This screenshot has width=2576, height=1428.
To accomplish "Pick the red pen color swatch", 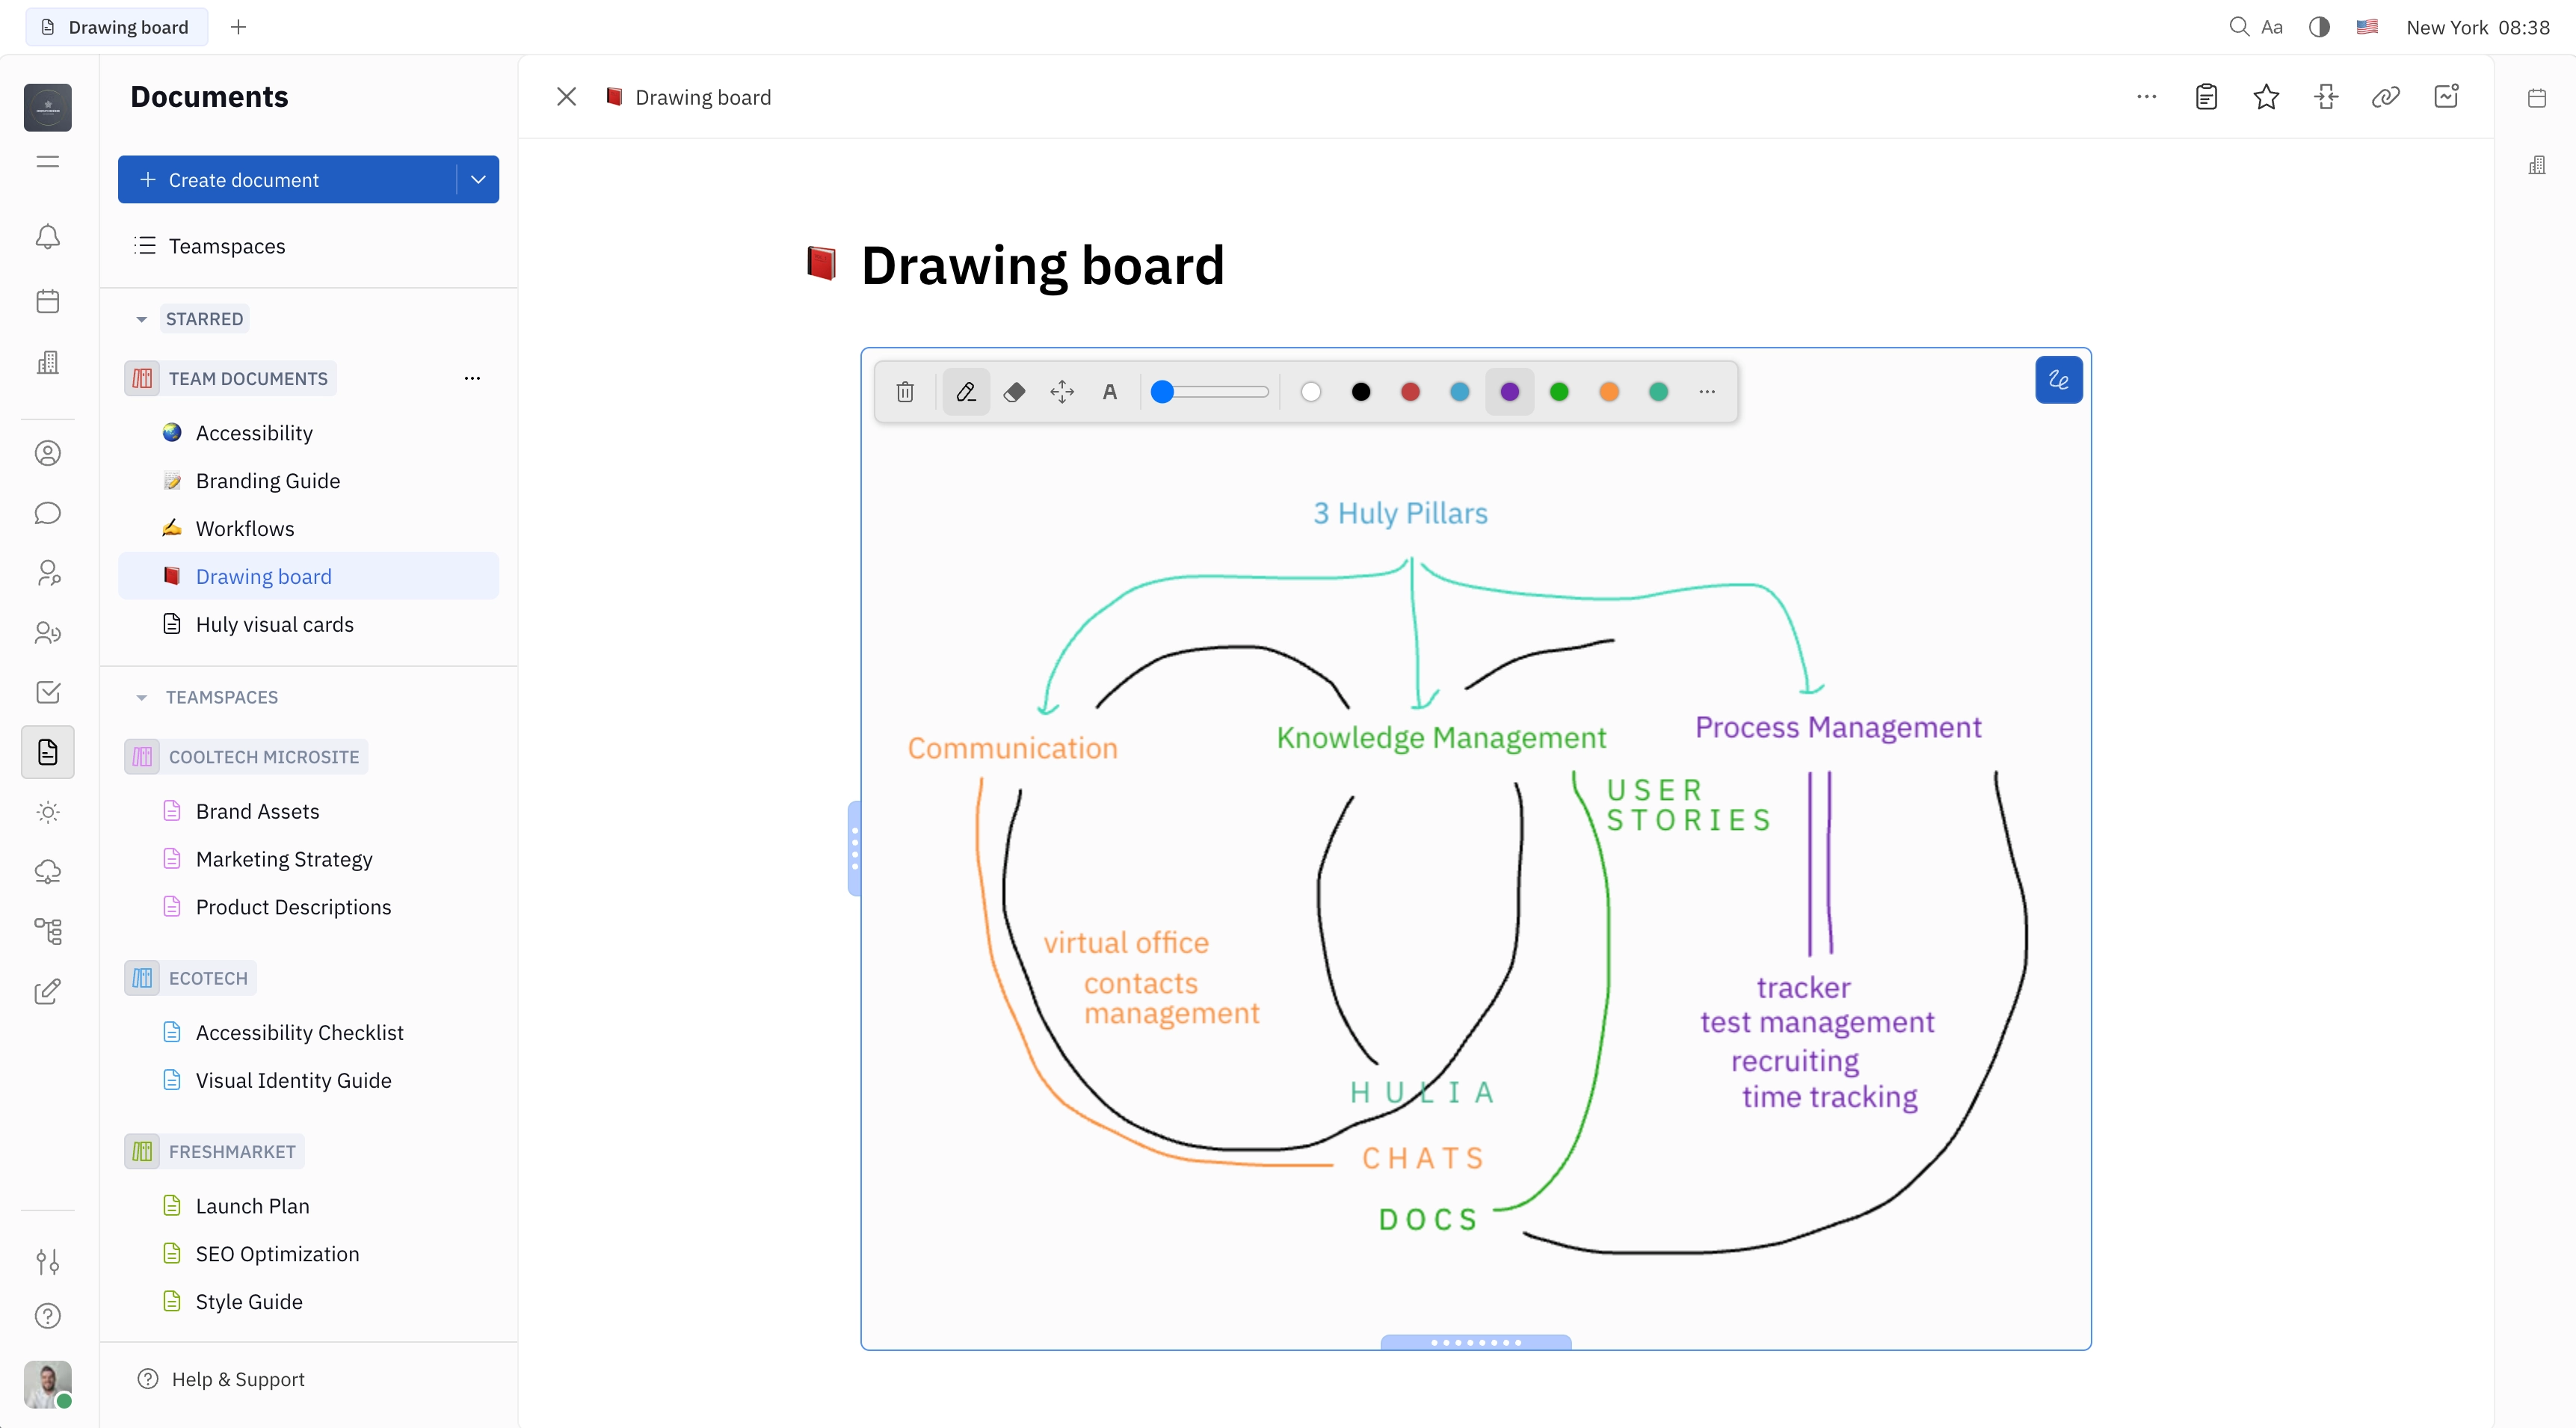I will [x=1410, y=392].
